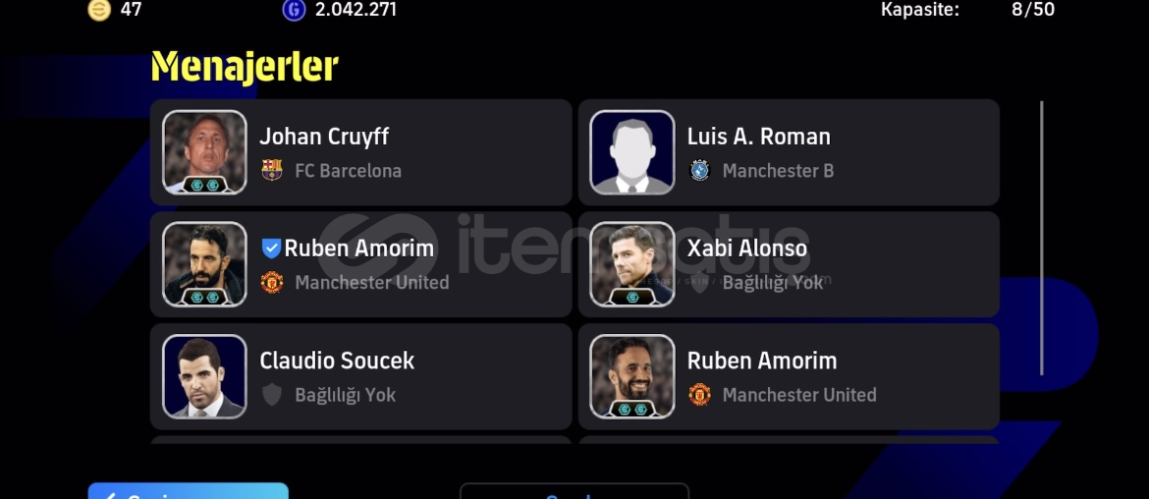Click the outlined button at the bottom center
The height and width of the screenshot is (499, 1149).
(574, 491)
